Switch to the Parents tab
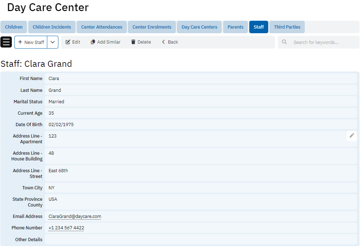The height and width of the screenshot is (249, 361). (235, 27)
